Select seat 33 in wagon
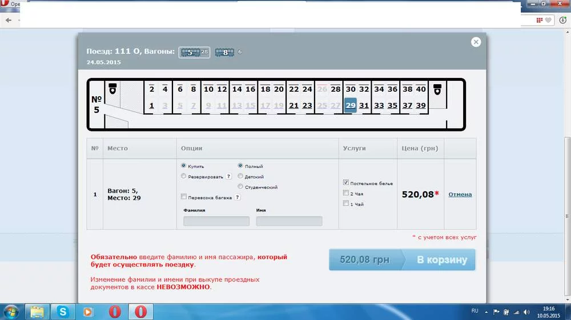The width and height of the screenshot is (571, 320). tap(379, 106)
